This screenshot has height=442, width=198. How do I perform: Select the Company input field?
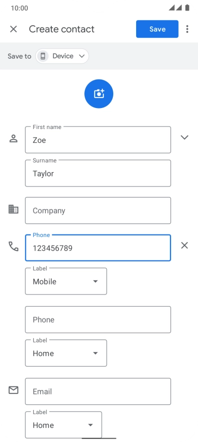[98, 210]
